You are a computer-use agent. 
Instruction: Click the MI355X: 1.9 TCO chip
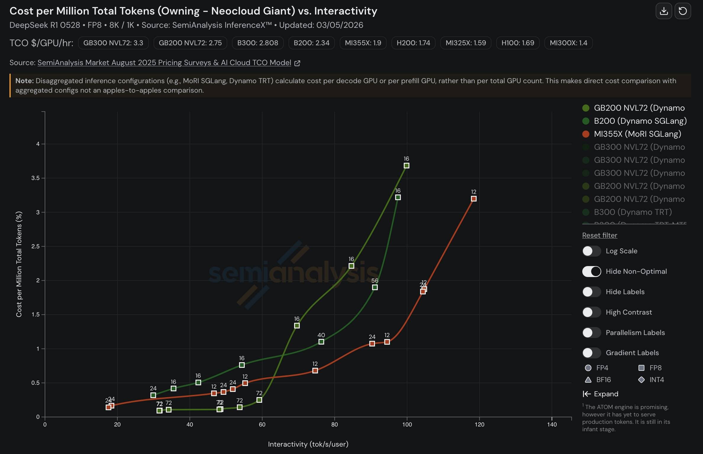coord(363,43)
